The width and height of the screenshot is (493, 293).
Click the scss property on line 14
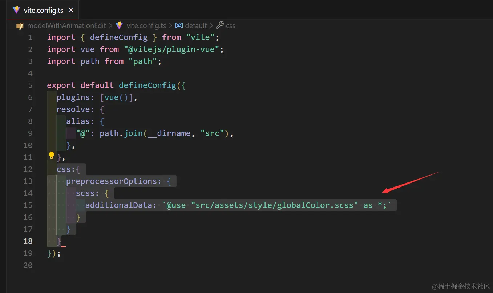point(85,193)
